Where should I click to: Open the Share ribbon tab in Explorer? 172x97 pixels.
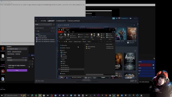69,32
